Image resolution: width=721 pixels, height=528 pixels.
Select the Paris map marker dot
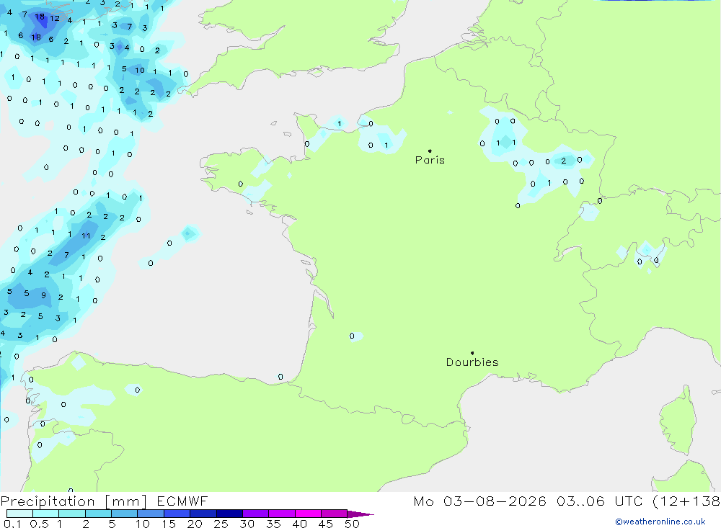pyautogui.click(x=430, y=151)
